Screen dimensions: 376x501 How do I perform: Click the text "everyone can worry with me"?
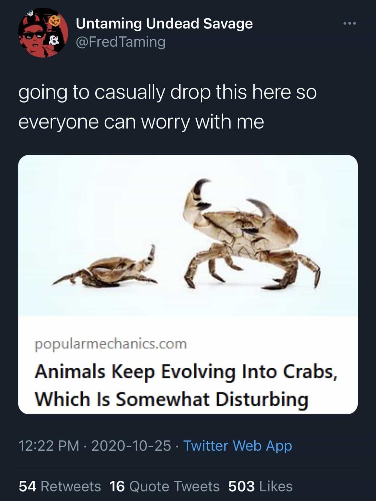tap(141, 122)
